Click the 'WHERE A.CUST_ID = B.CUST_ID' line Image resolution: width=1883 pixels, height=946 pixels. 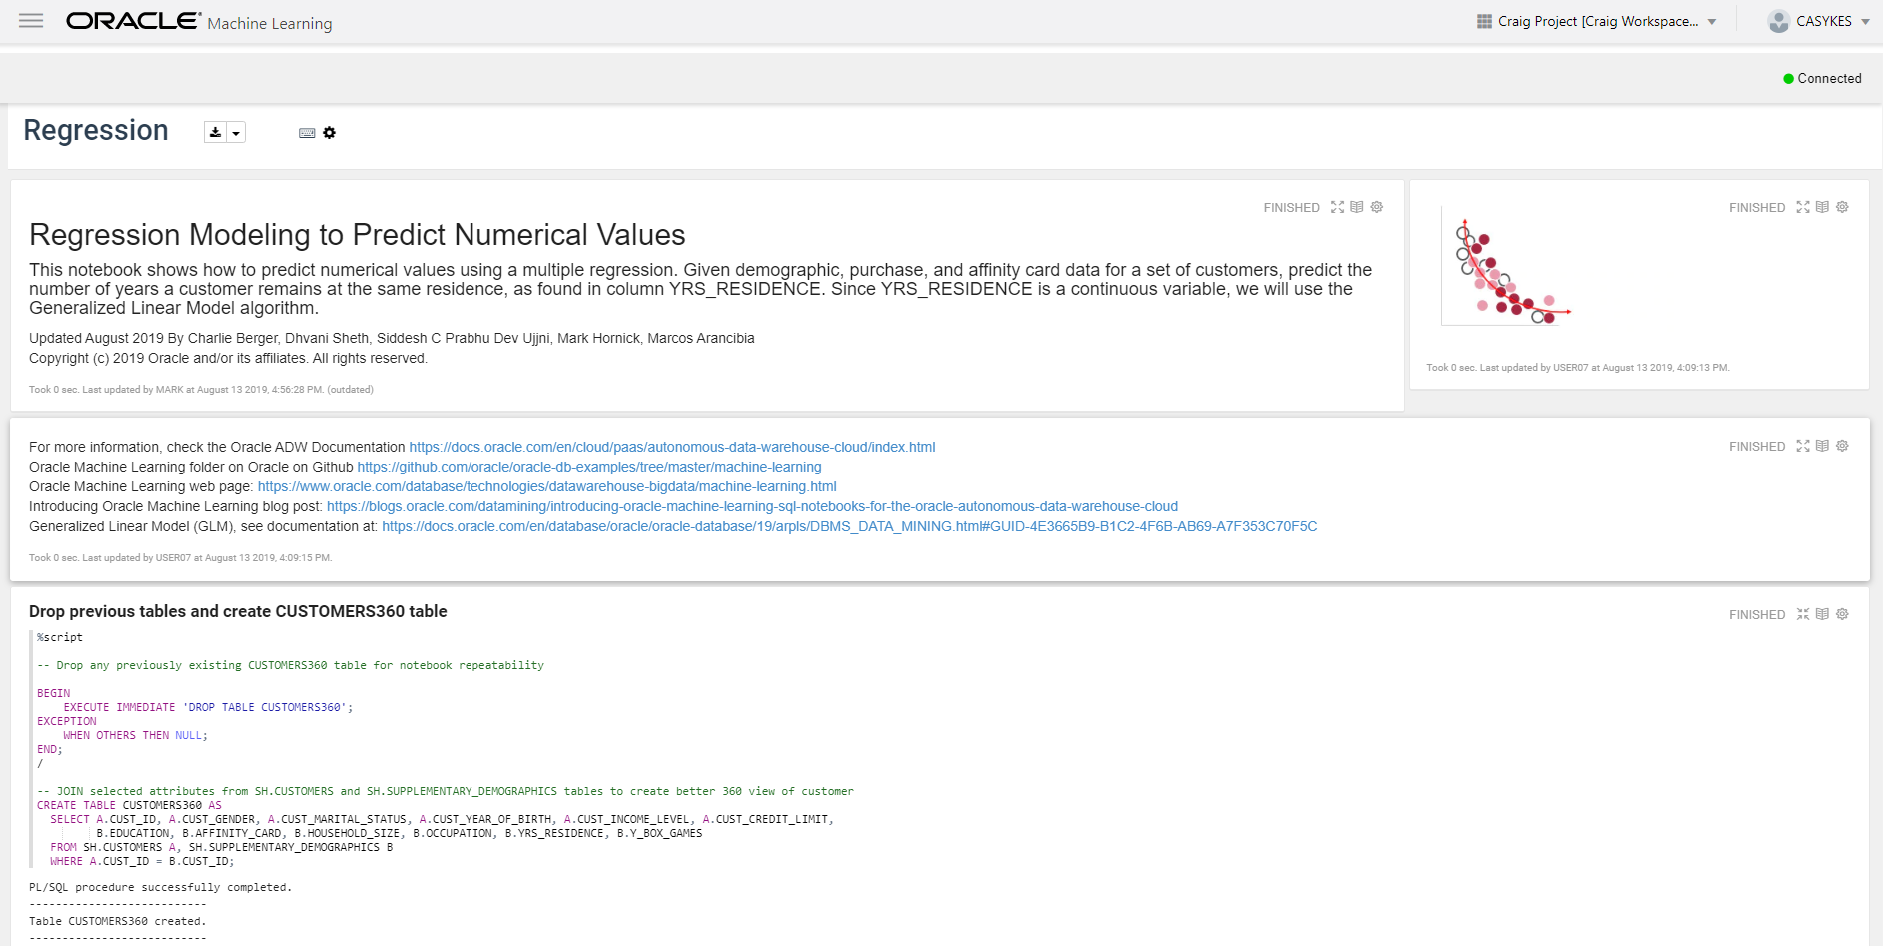tap(142, 861)
